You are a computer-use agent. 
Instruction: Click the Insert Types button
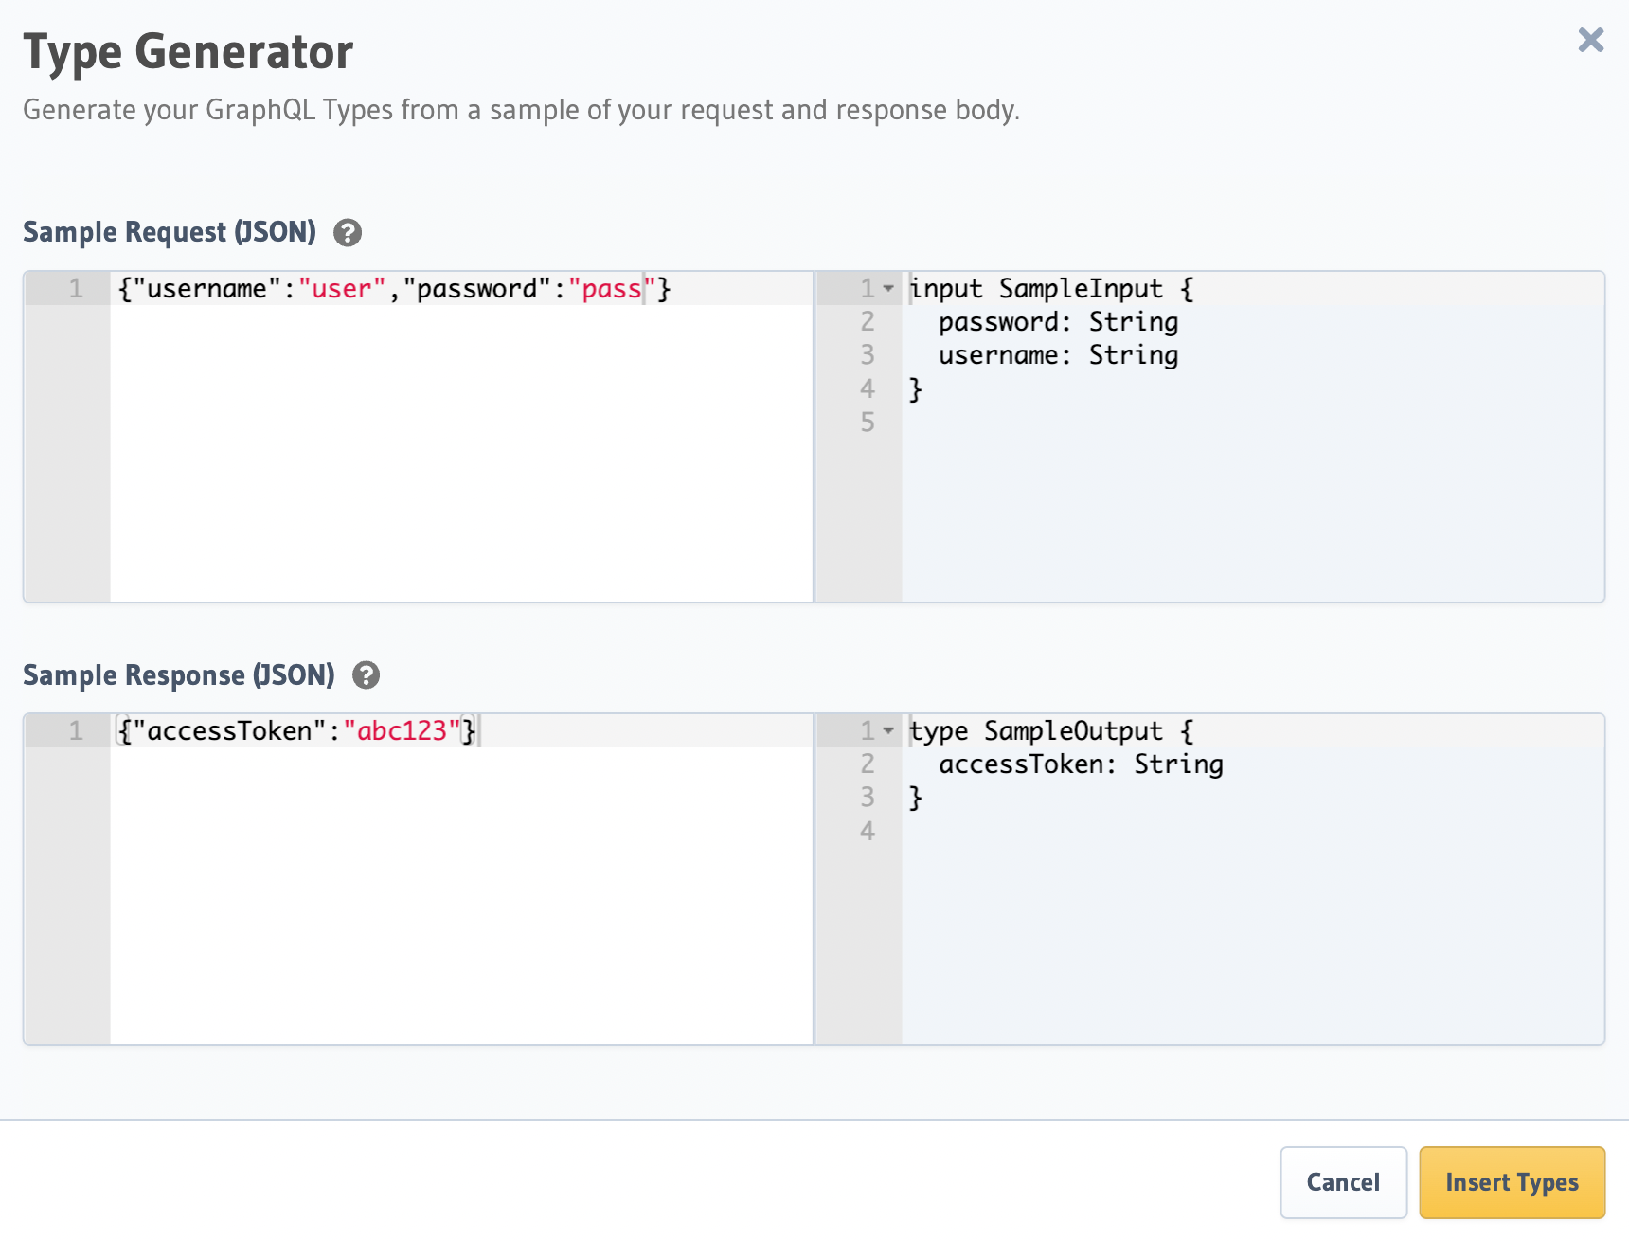1511,1182
